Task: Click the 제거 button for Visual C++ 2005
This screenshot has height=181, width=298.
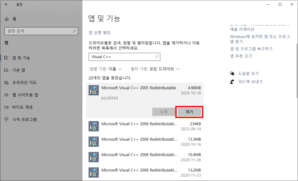Action: [x=189, y=112]
